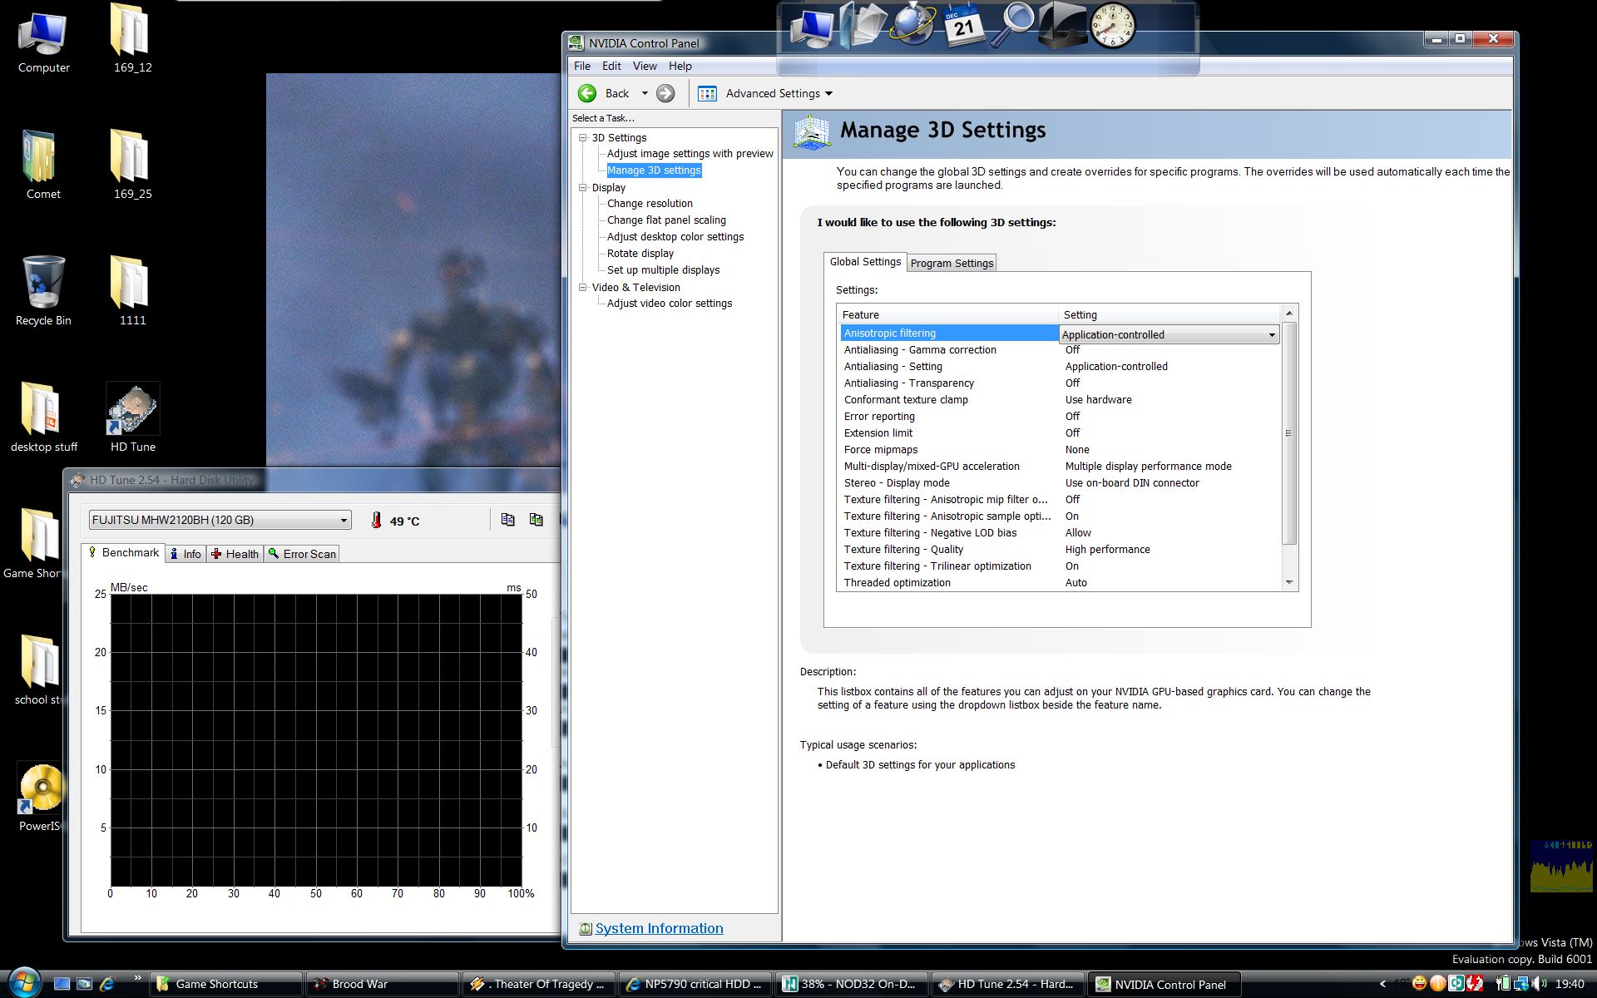Click the HD Tune copy screenshot icon

[536, 520]
